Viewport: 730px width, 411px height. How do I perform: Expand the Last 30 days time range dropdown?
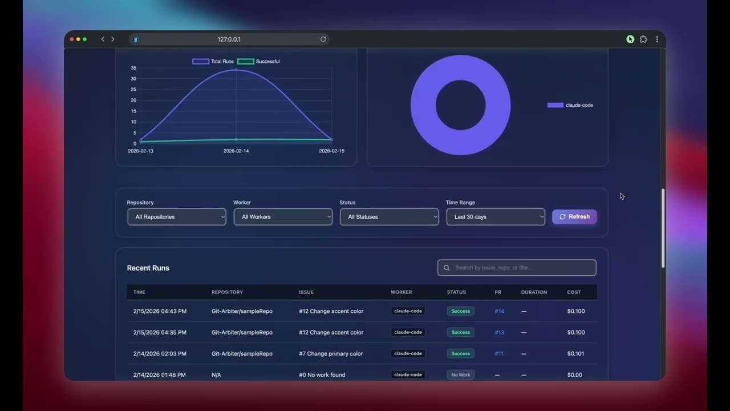pos(495,216)
